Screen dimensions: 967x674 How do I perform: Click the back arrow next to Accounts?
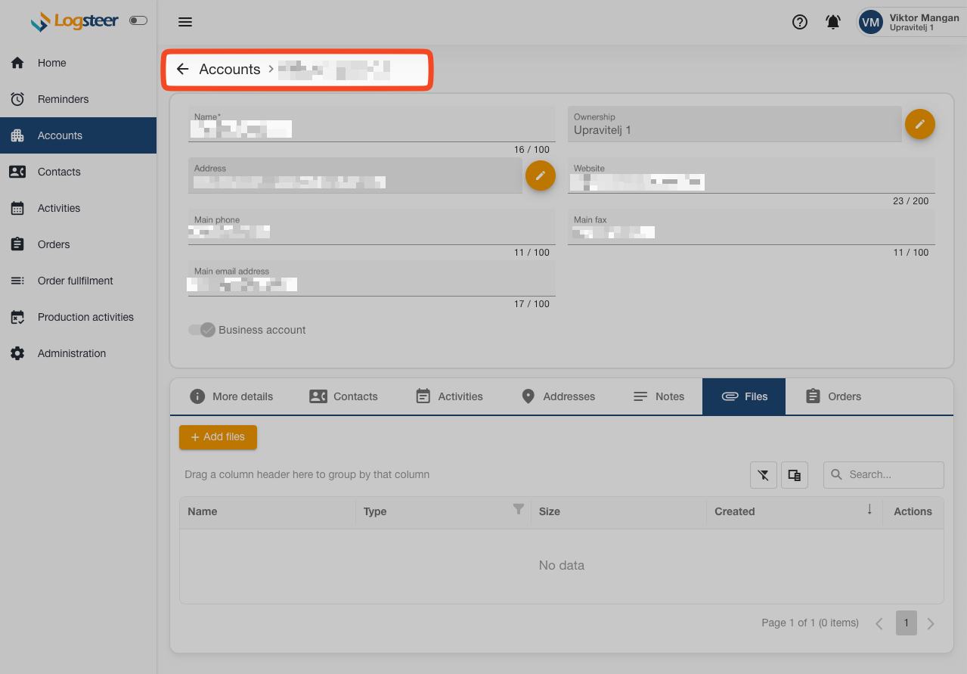(x=182, y=69)
